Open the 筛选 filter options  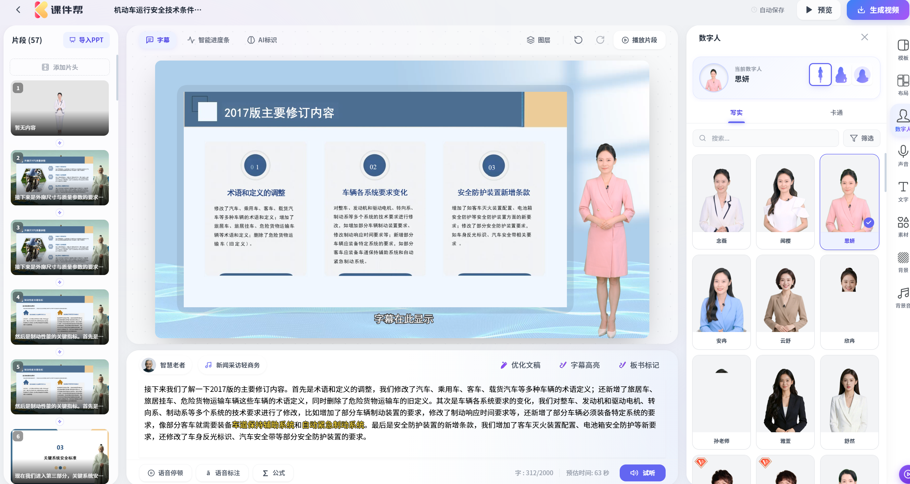coord(861,138)
